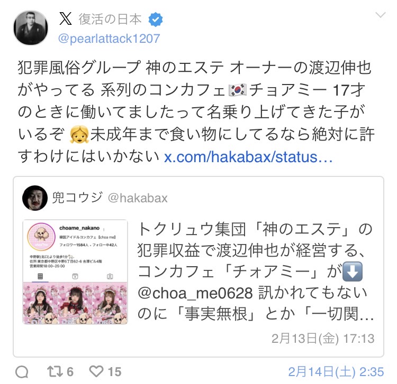
Task: Click the blue verified checkmark badge
Action: pos(156,20)
